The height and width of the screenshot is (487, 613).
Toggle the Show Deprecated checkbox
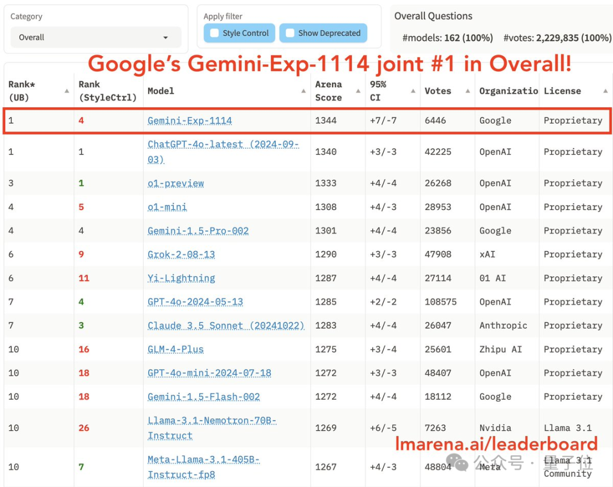tap(290, 33)
